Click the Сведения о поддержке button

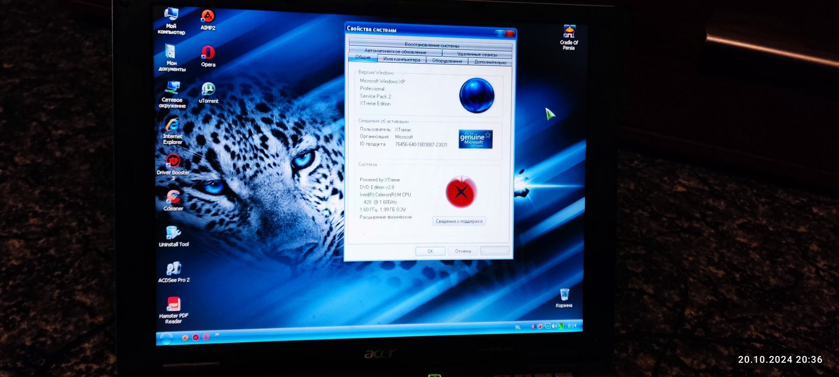459,221
